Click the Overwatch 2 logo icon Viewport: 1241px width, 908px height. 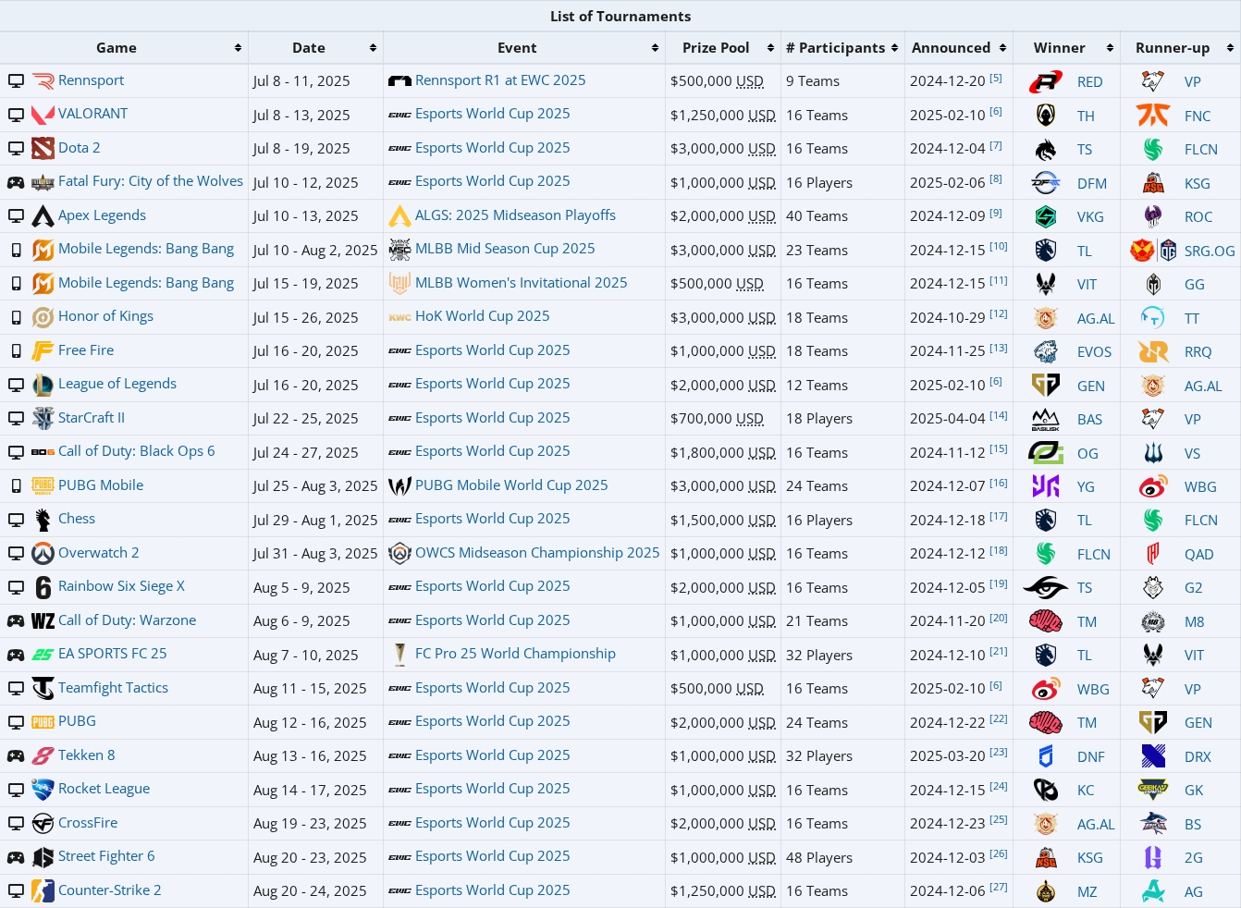43,554
